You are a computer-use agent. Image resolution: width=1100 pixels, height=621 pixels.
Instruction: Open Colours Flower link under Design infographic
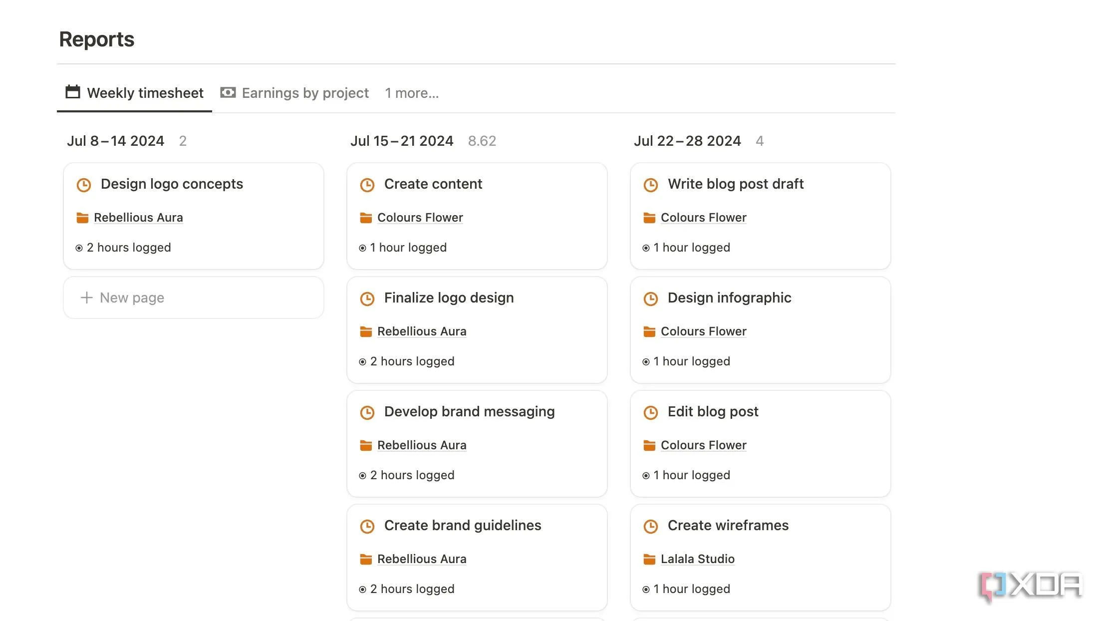point(703,331)
